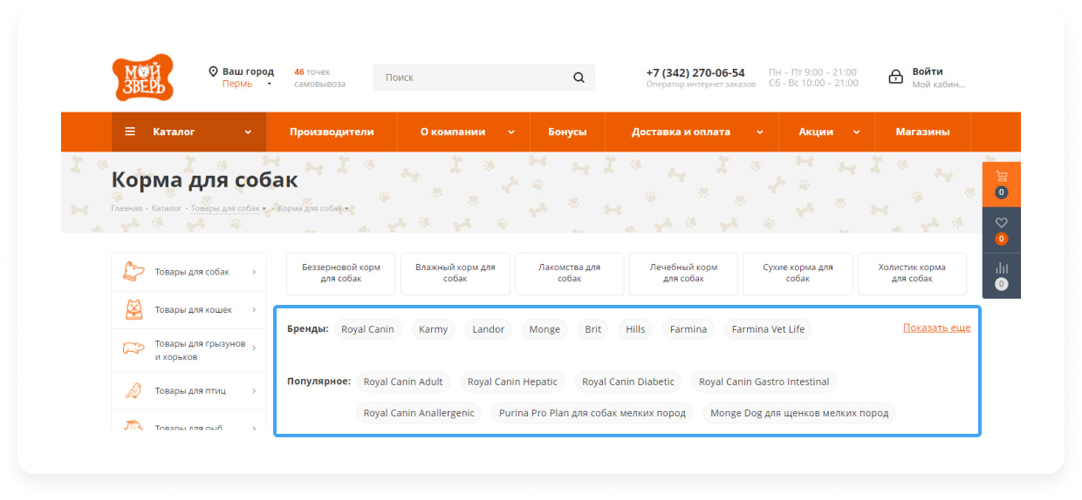The image size is (1082, 500).
Task: Expand the Акции dropdown chevron
Action: click(x=856, y=132)
